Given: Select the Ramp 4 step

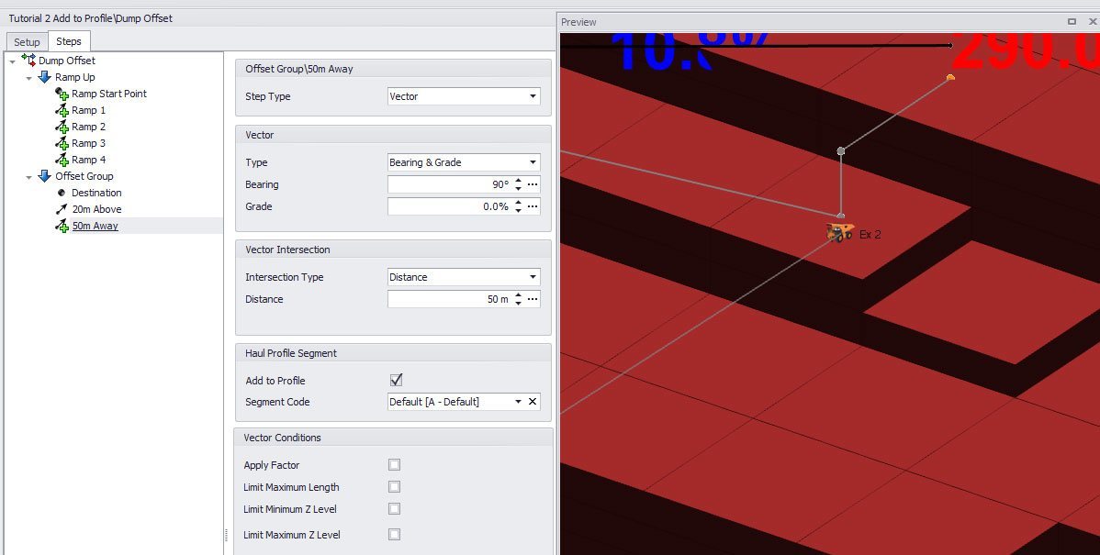Looking at the screenshot, I should 88,160.
